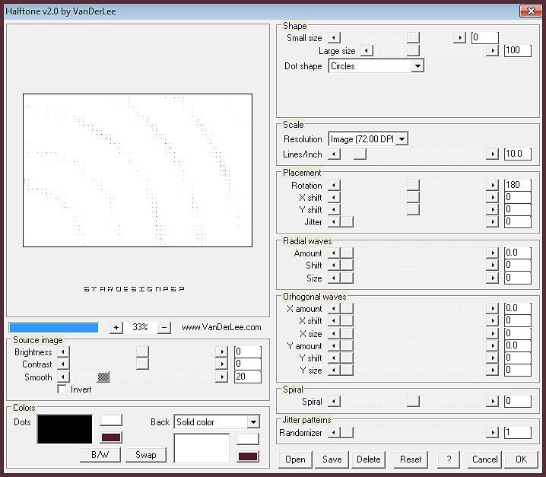The width and height of the screenshot is (546, 477).
Task: Click Small size slider left arrow
Action: point(334,38)
